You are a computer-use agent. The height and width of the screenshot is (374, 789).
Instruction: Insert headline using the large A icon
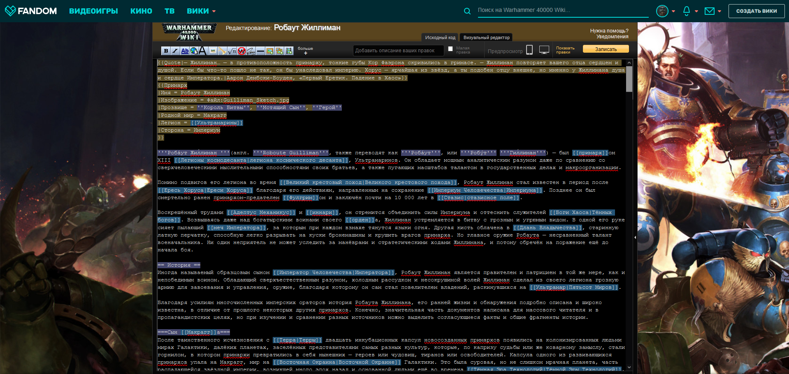[203, 51]
